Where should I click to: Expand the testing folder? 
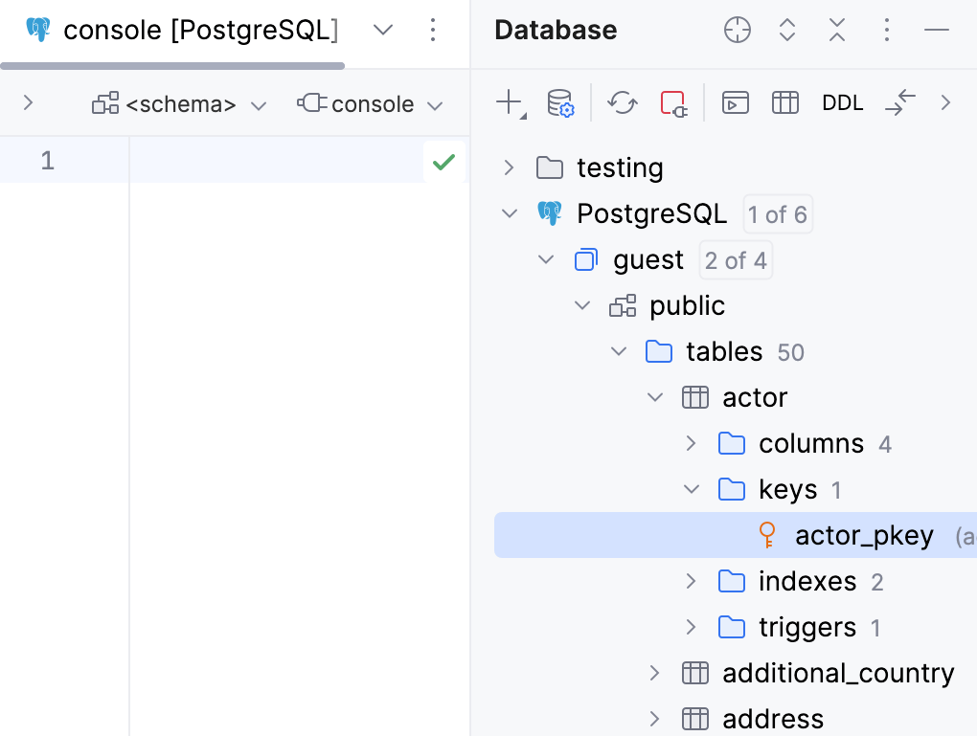pos(508,167)
